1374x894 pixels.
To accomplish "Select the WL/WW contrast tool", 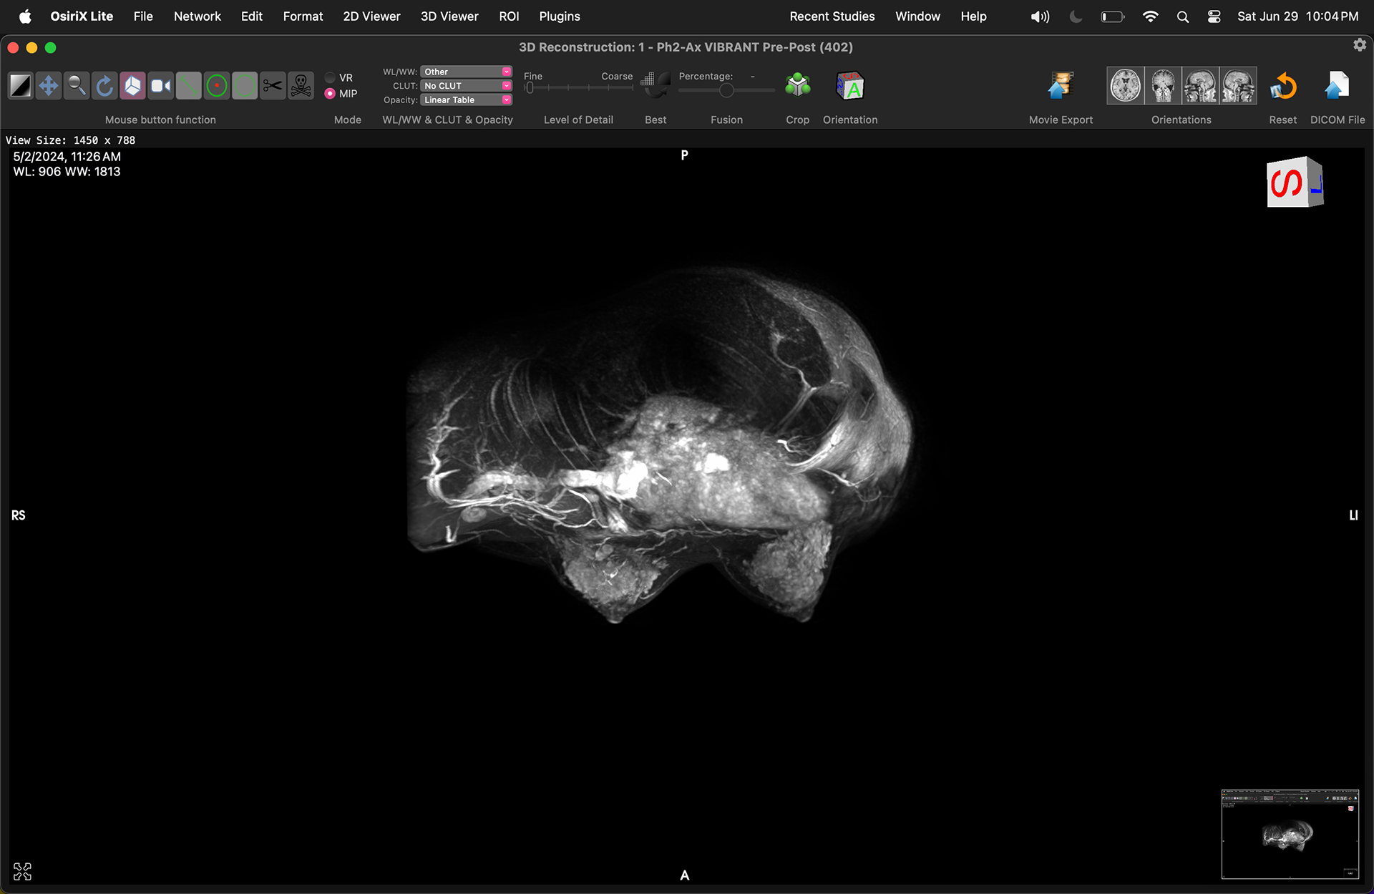I will click(x=20, y=86).
